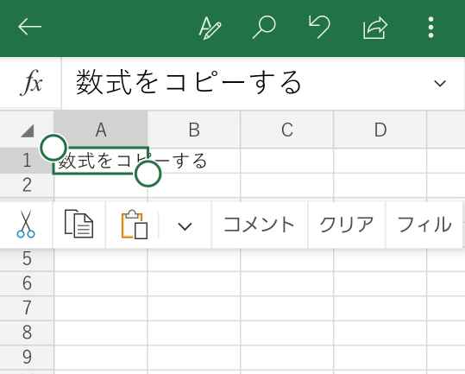The height and width of the screenshot is (374, 465).
Task: Paste using the clipboard icon
Action: click(135, 225)
